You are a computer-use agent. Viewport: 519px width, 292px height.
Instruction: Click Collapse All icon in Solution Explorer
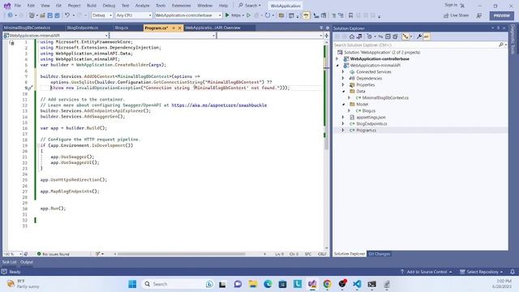388,36
